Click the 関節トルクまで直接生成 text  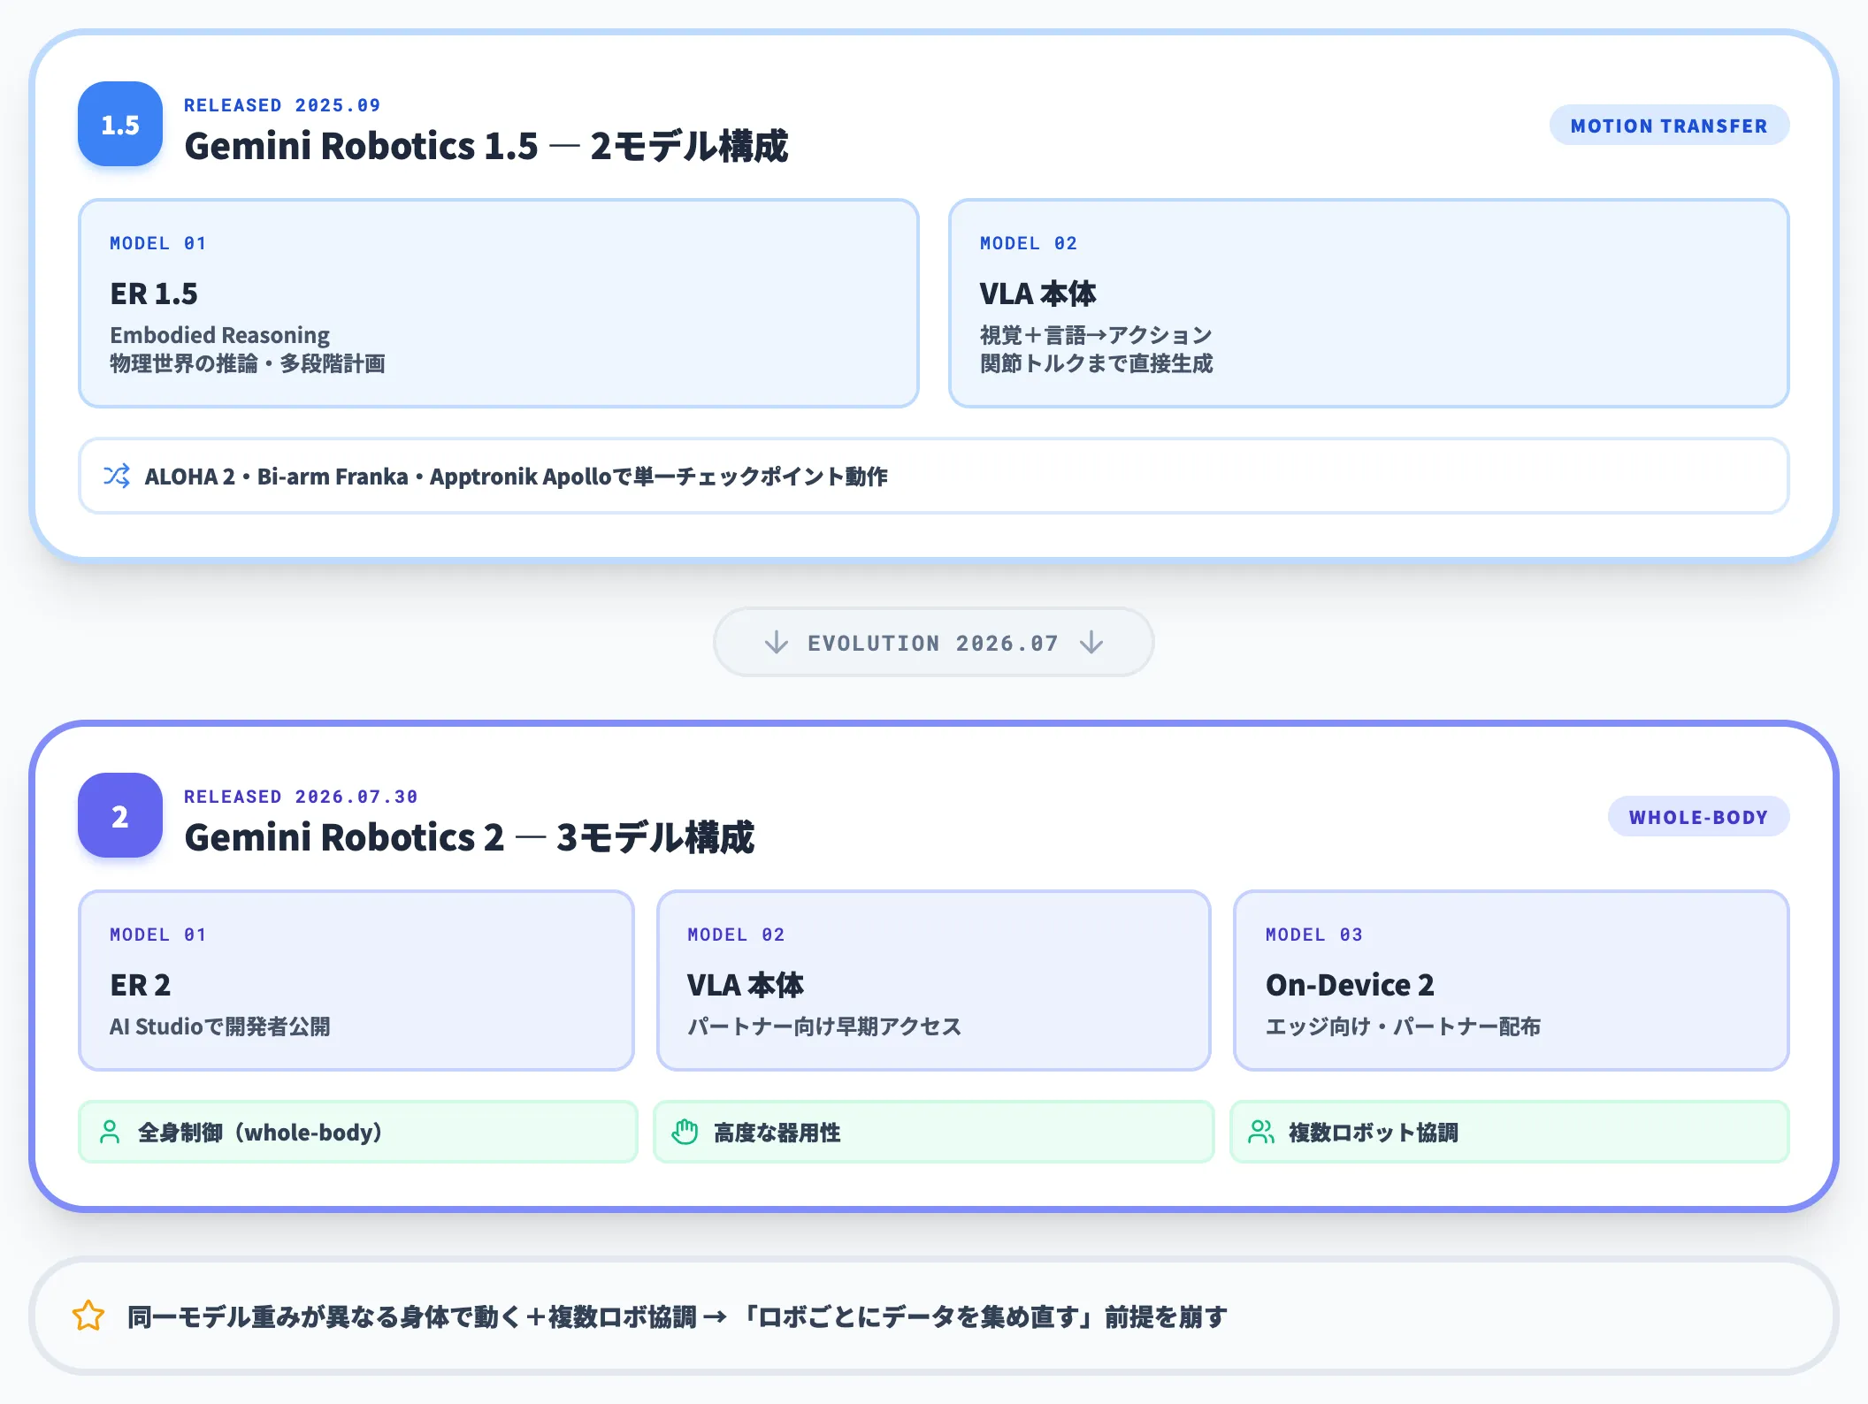(1096, 363)
